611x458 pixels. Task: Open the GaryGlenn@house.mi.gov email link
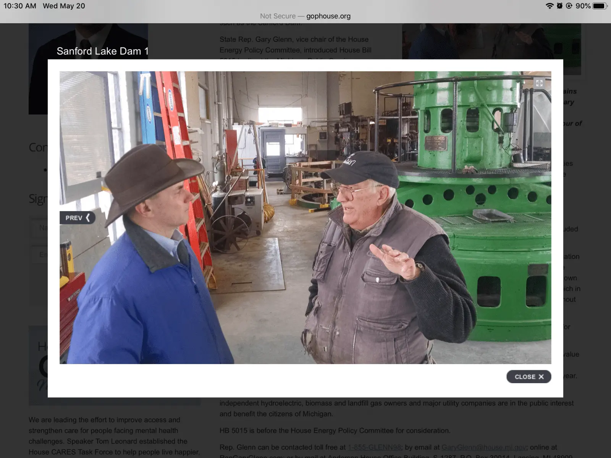[483, 447]
